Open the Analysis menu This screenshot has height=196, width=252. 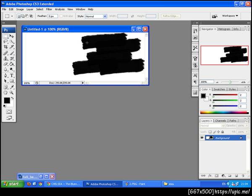pyautogui.click(x=60, y=9)
